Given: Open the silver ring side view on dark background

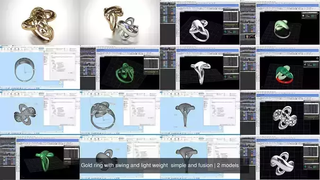Looking at the screenshot, I should [200, 67].
